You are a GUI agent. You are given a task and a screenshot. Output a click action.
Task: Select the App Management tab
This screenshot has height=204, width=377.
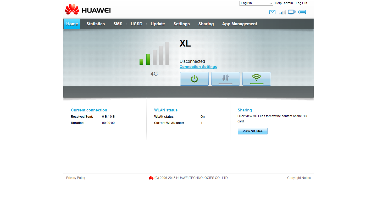click(x=240, y=24)
